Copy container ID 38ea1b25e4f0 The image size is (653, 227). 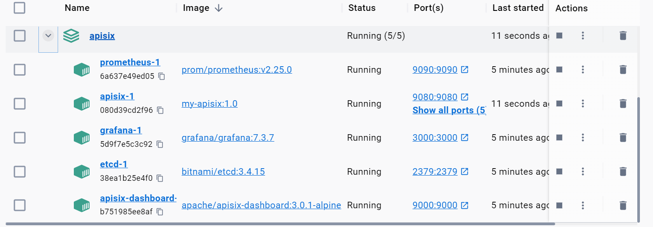coord(160,178)
